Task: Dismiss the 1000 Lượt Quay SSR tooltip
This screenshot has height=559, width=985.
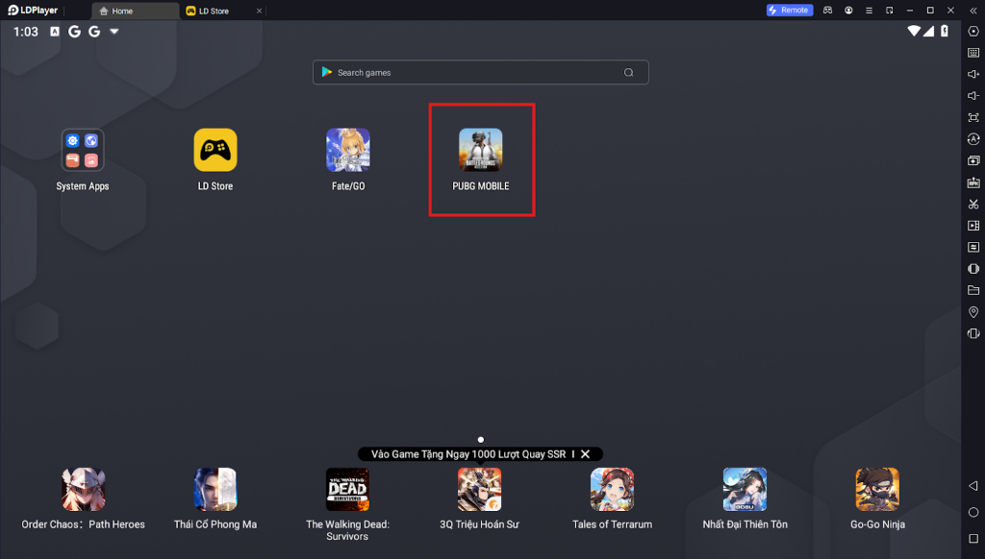Action: (x=585, y=453)
